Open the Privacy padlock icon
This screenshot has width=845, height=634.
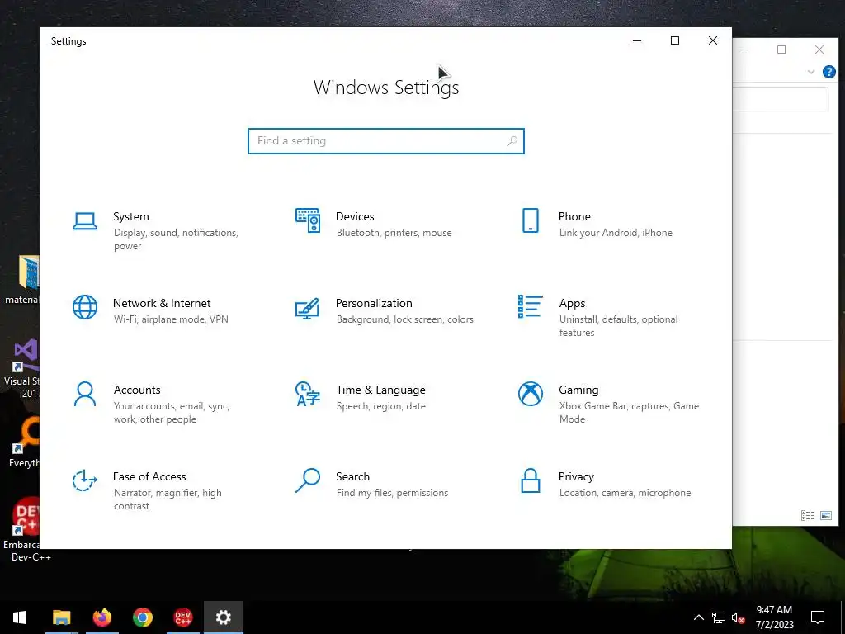tap(531, 480)
